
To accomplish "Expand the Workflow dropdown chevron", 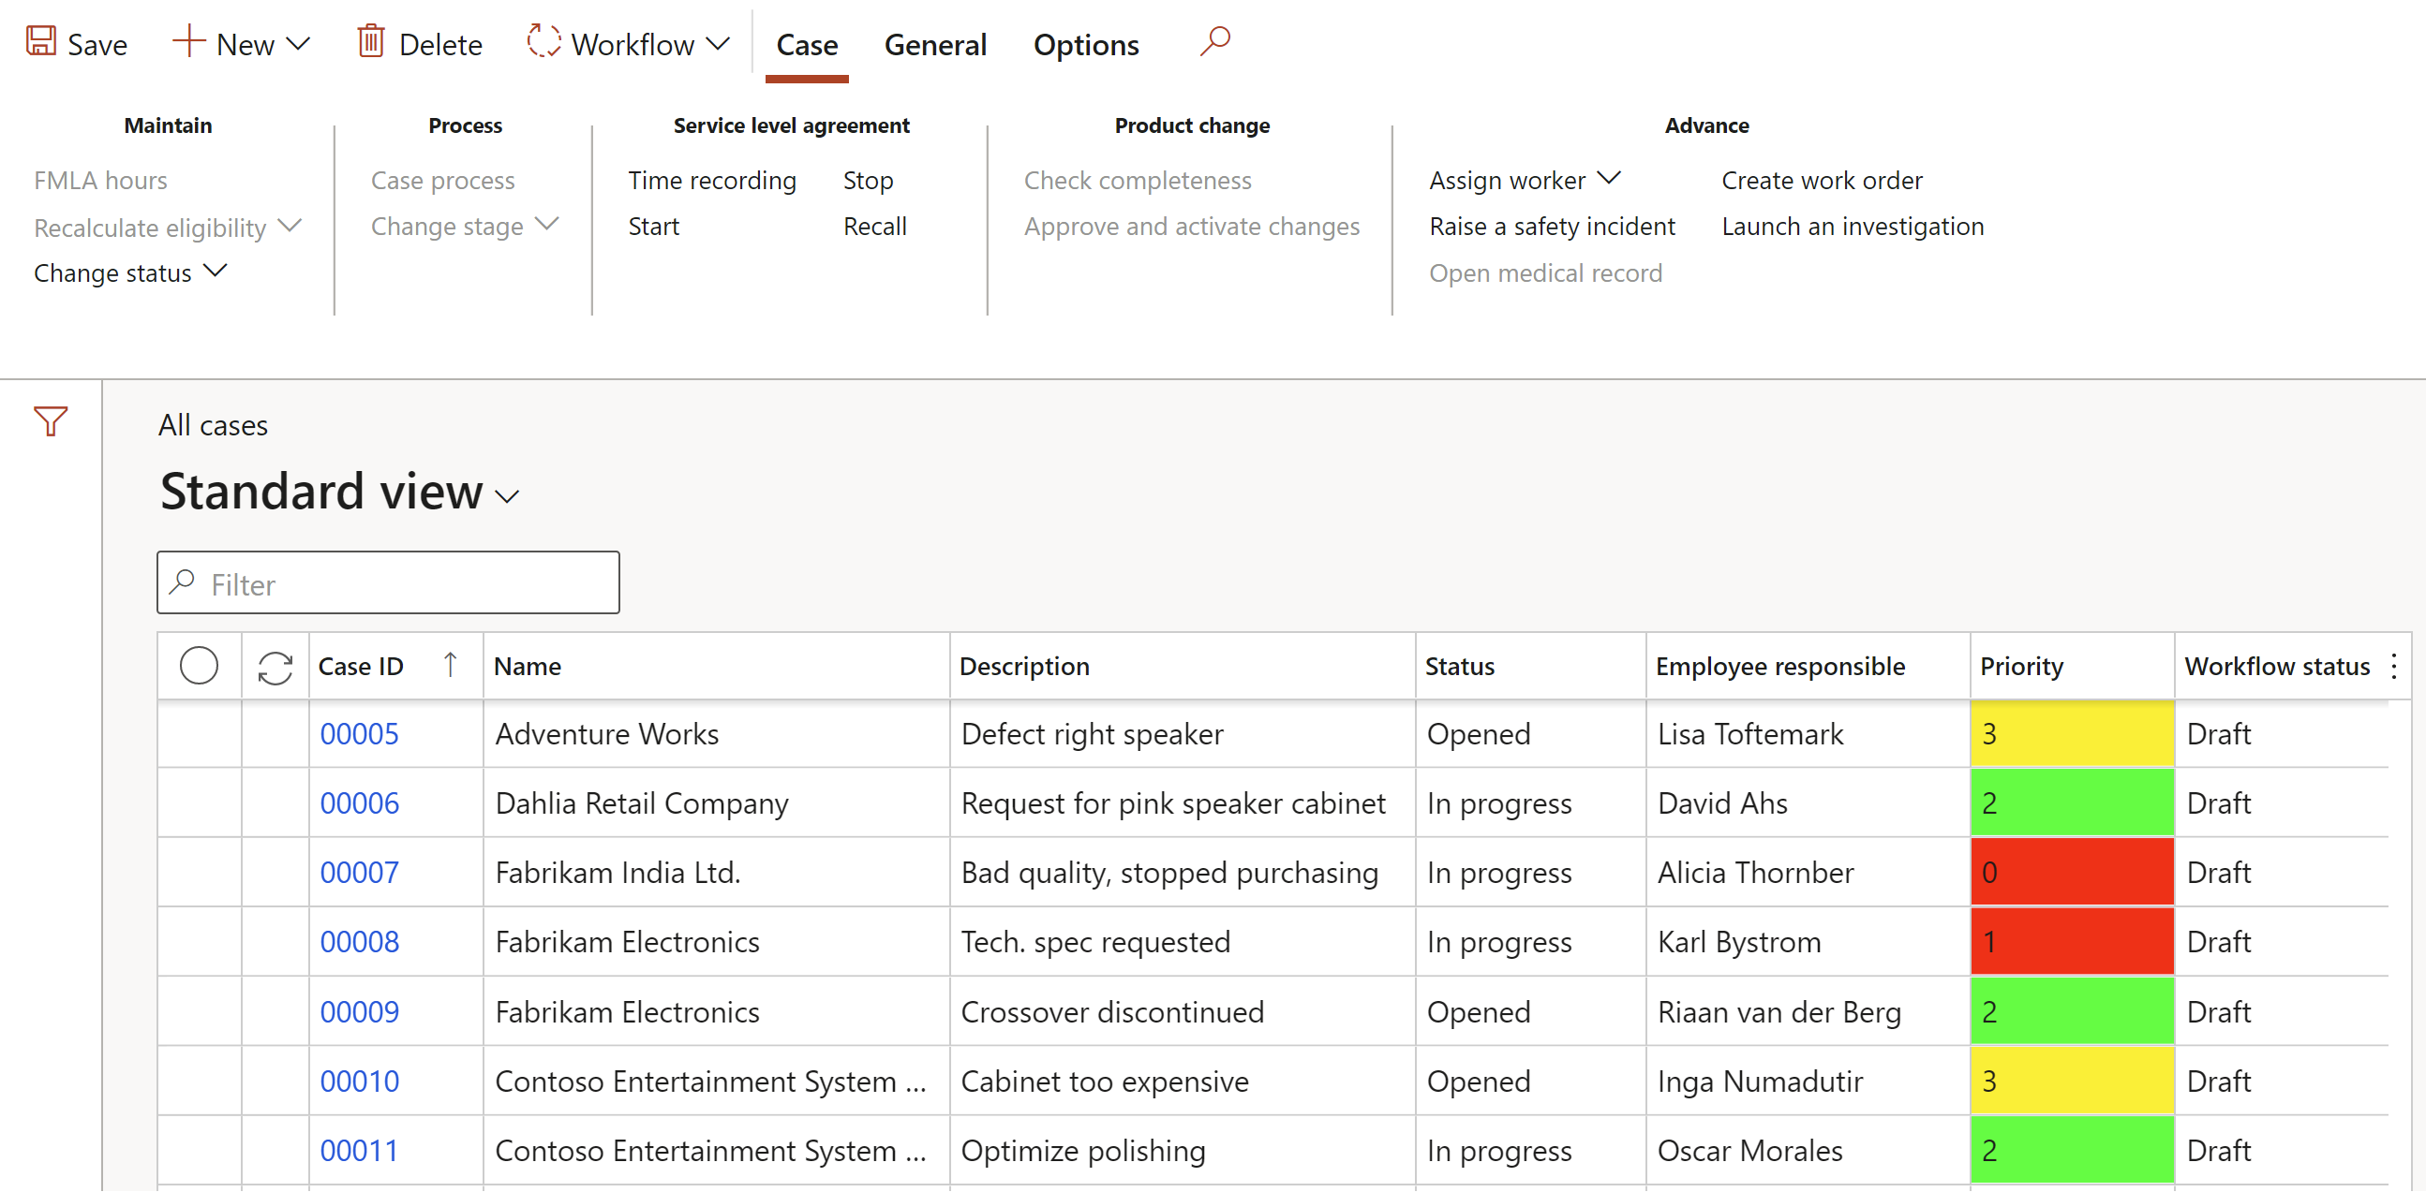I will point(718,43).
